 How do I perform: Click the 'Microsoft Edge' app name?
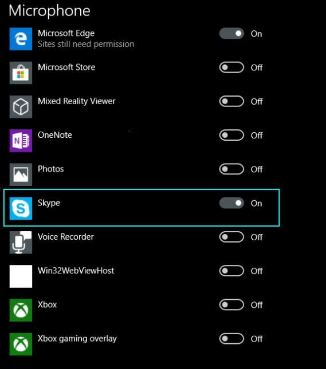[x=66, y=33]
